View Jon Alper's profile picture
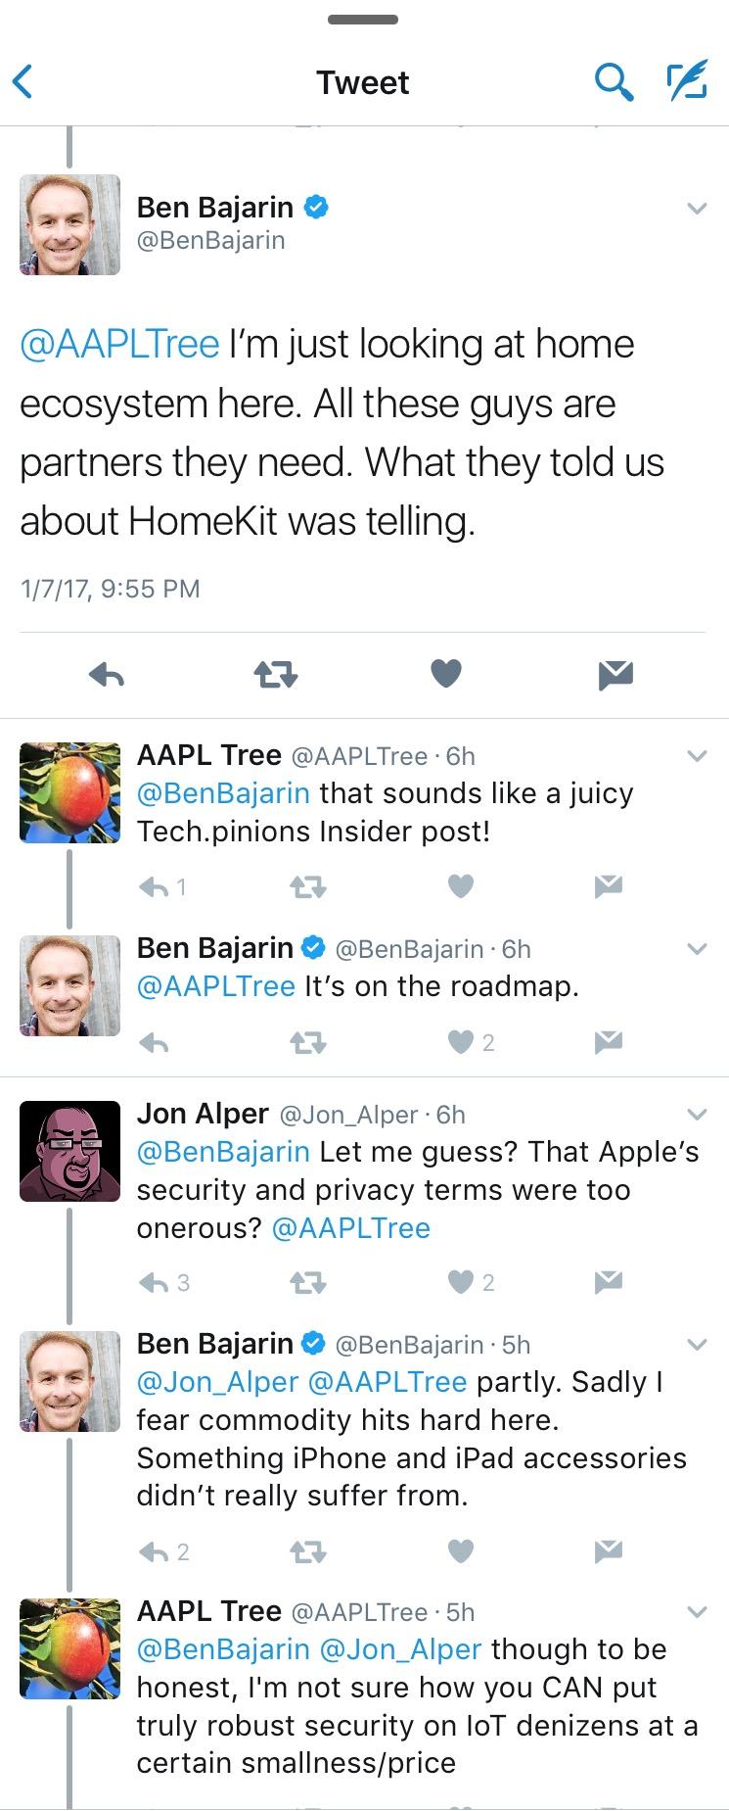Image resolution: width=729 pixels, height=1811 pixels. point(69,1151)
